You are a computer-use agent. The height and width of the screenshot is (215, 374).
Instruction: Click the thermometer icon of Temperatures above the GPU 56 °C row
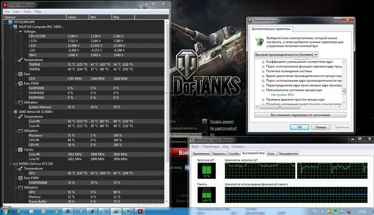click(x=20, y=169)
